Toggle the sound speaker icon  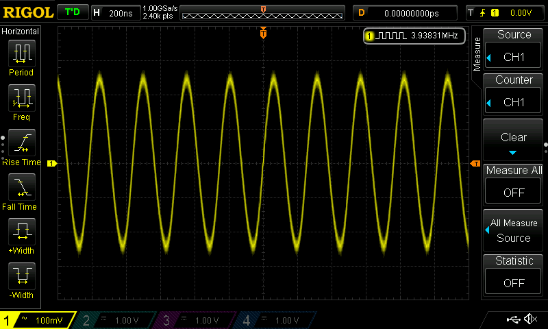[x=530, y=319]
